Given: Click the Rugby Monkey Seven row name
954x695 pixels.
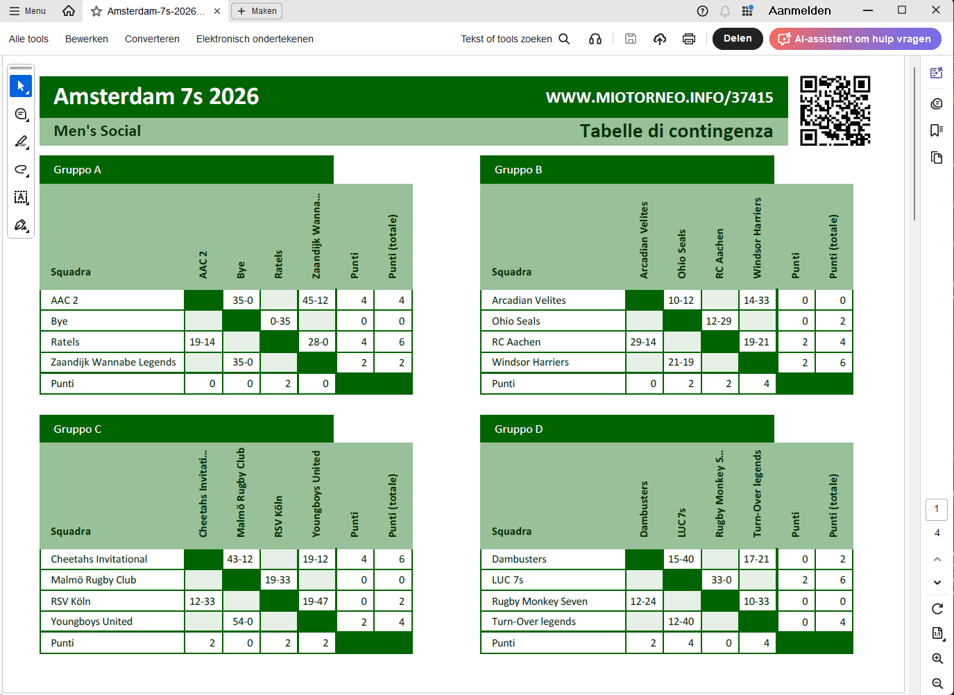Looking at the screenshot, I should [x=540, y=601].
